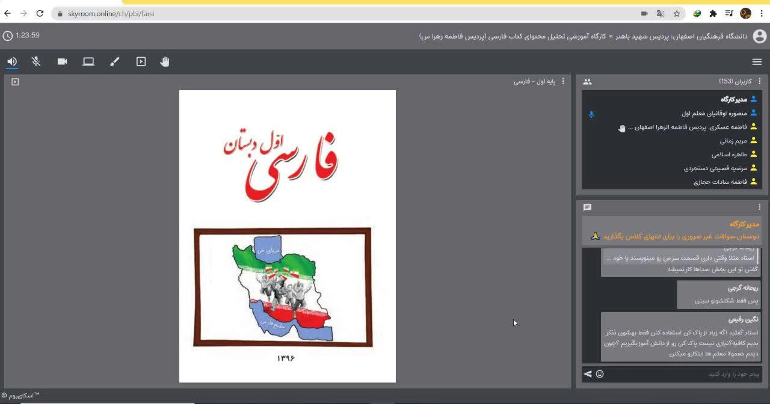Open the users panel options menu
This screenshot has width=770, height=404.
(759, 82)
